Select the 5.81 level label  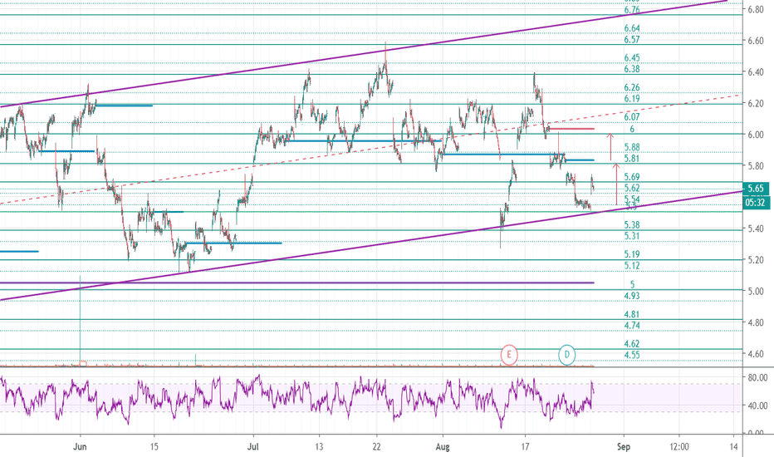pyautogui.click(x=632, y=159)
